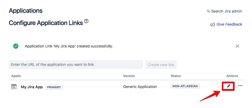This screenshot has height=108, width=252.
Task: Open the more actions ellipsis menu
Action: point(240,86)
